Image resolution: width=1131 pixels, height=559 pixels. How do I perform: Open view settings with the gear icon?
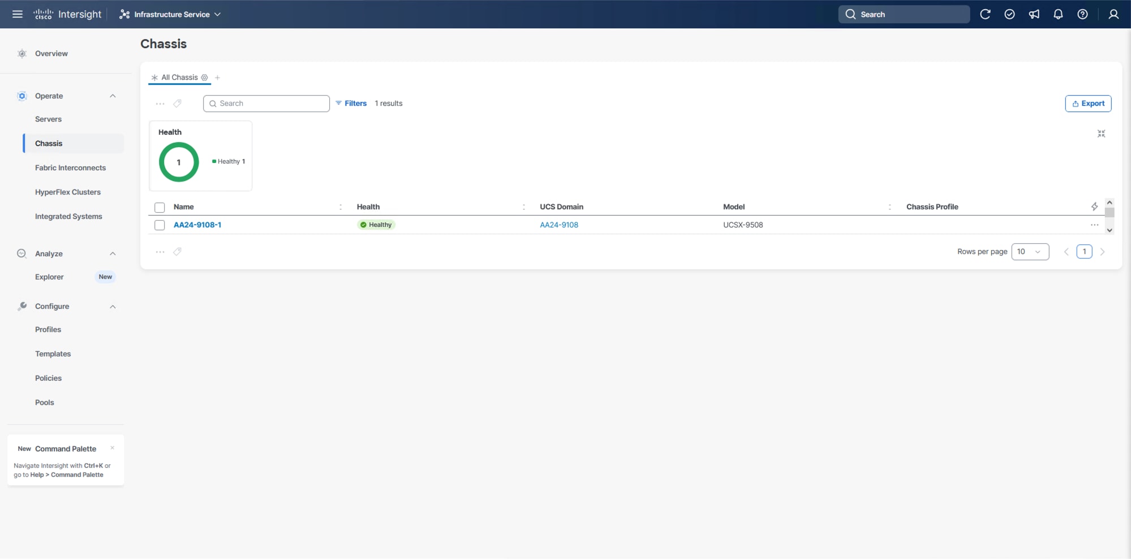204,78
